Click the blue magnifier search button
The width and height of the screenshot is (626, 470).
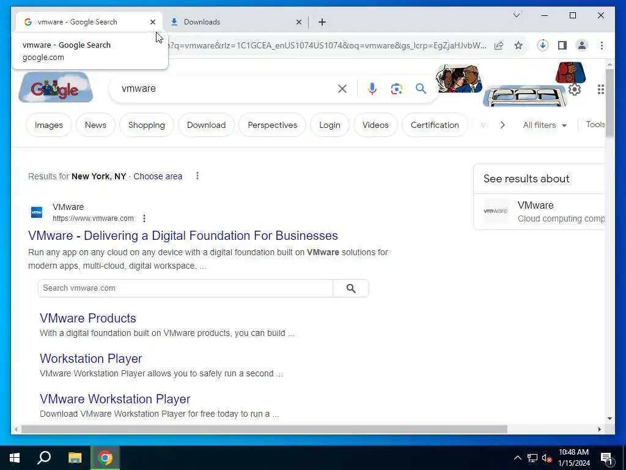421,89
